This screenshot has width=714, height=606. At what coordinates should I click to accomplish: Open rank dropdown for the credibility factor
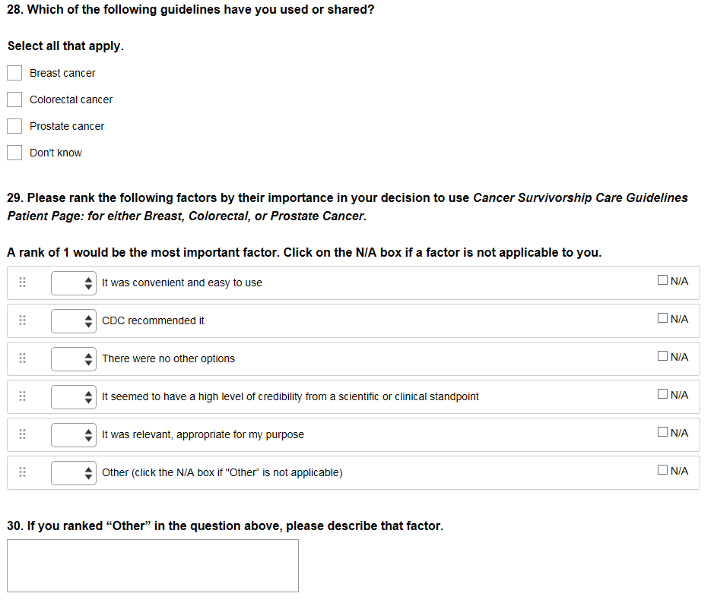74,396
